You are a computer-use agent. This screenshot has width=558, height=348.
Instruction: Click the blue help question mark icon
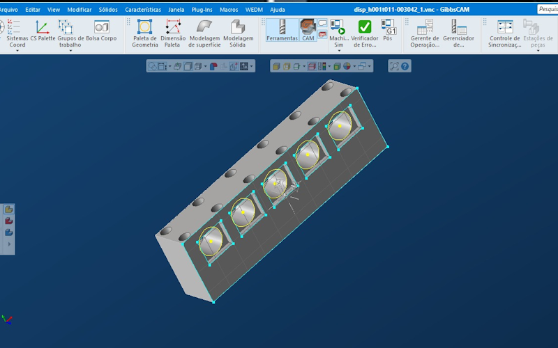(405, 66)
